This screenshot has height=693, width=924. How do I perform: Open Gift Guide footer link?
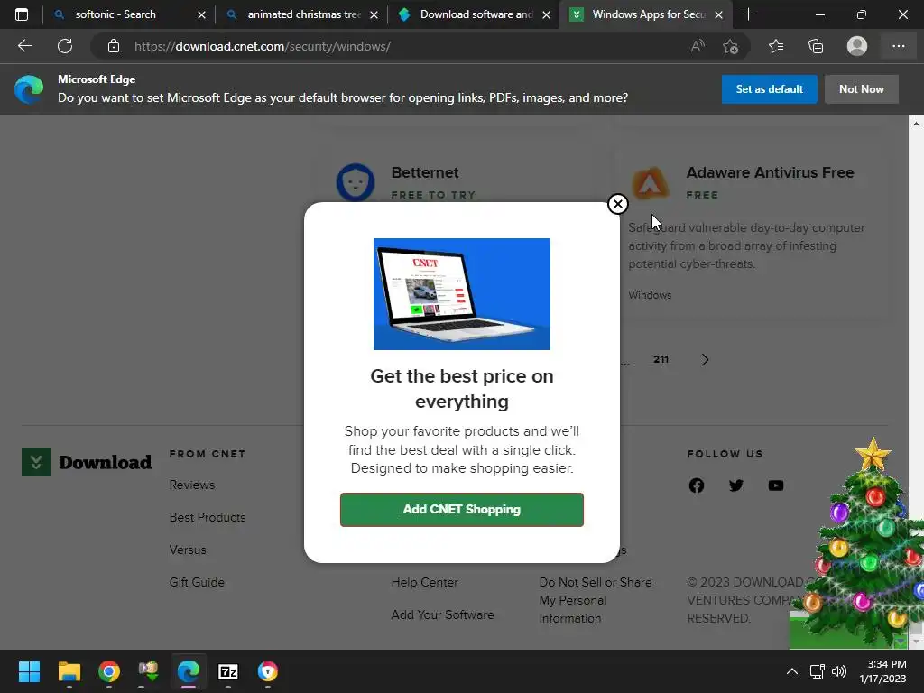tap(197, 582)
